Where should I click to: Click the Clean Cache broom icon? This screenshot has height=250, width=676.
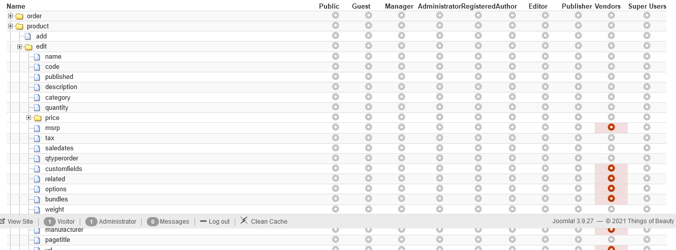244,221
